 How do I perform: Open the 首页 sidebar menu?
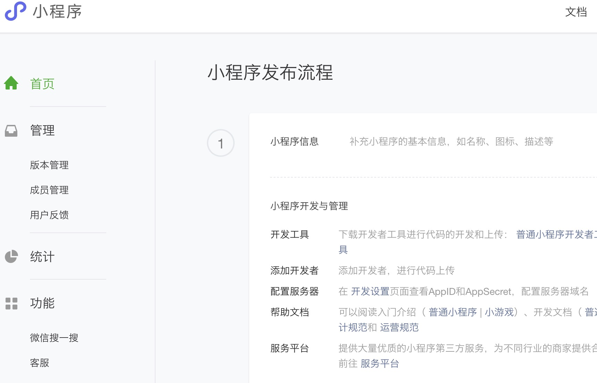pyautogui.click(x=42, y=84)
